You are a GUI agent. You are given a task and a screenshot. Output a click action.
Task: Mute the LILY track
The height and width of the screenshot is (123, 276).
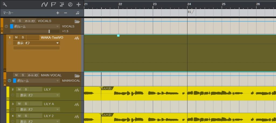coord(19,89)
